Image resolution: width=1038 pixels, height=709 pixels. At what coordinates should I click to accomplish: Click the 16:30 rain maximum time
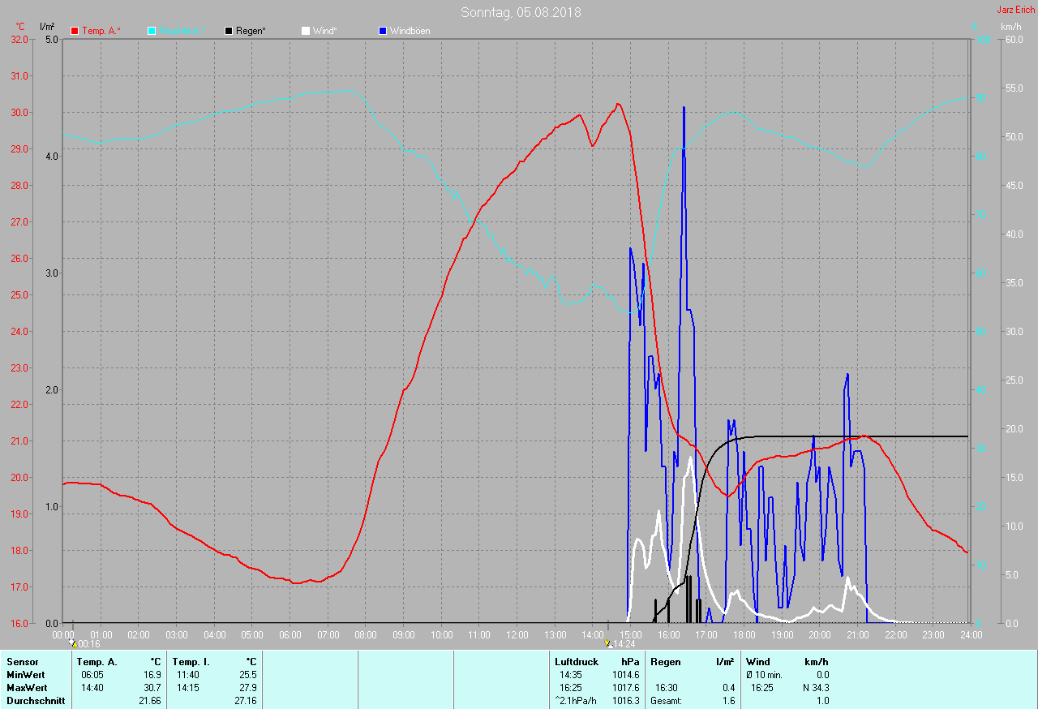(667, 688)
